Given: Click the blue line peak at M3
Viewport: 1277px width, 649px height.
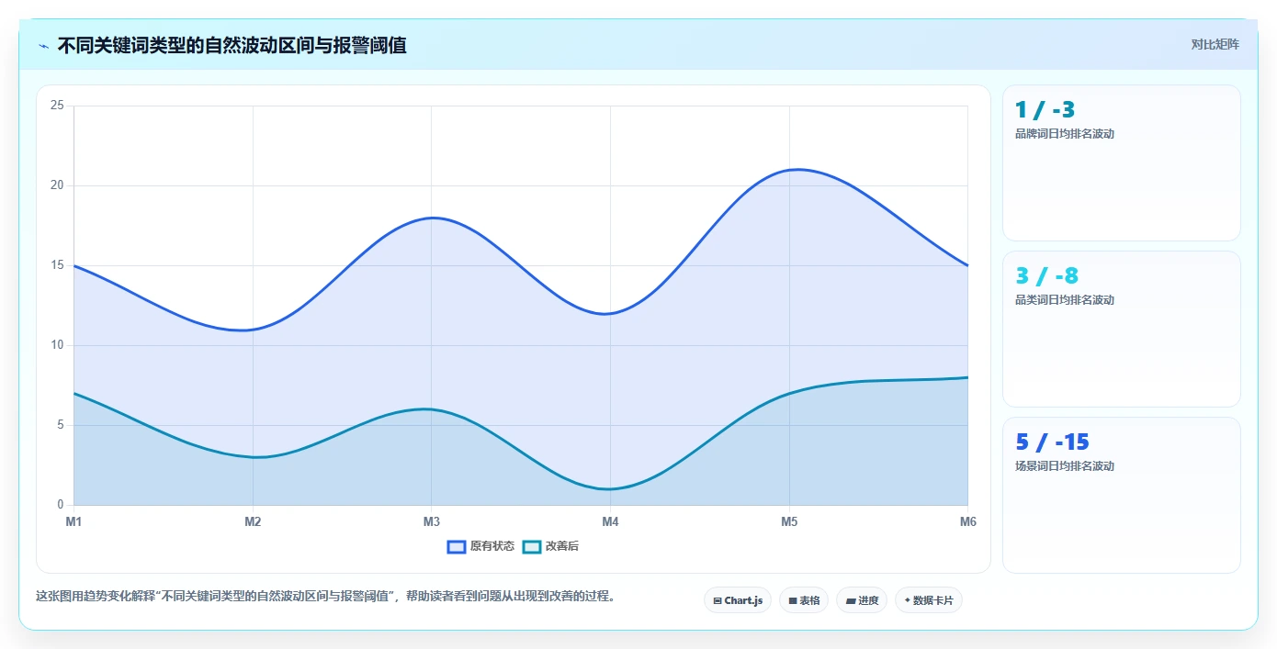Looking at the screenshot, I should 431,218.
